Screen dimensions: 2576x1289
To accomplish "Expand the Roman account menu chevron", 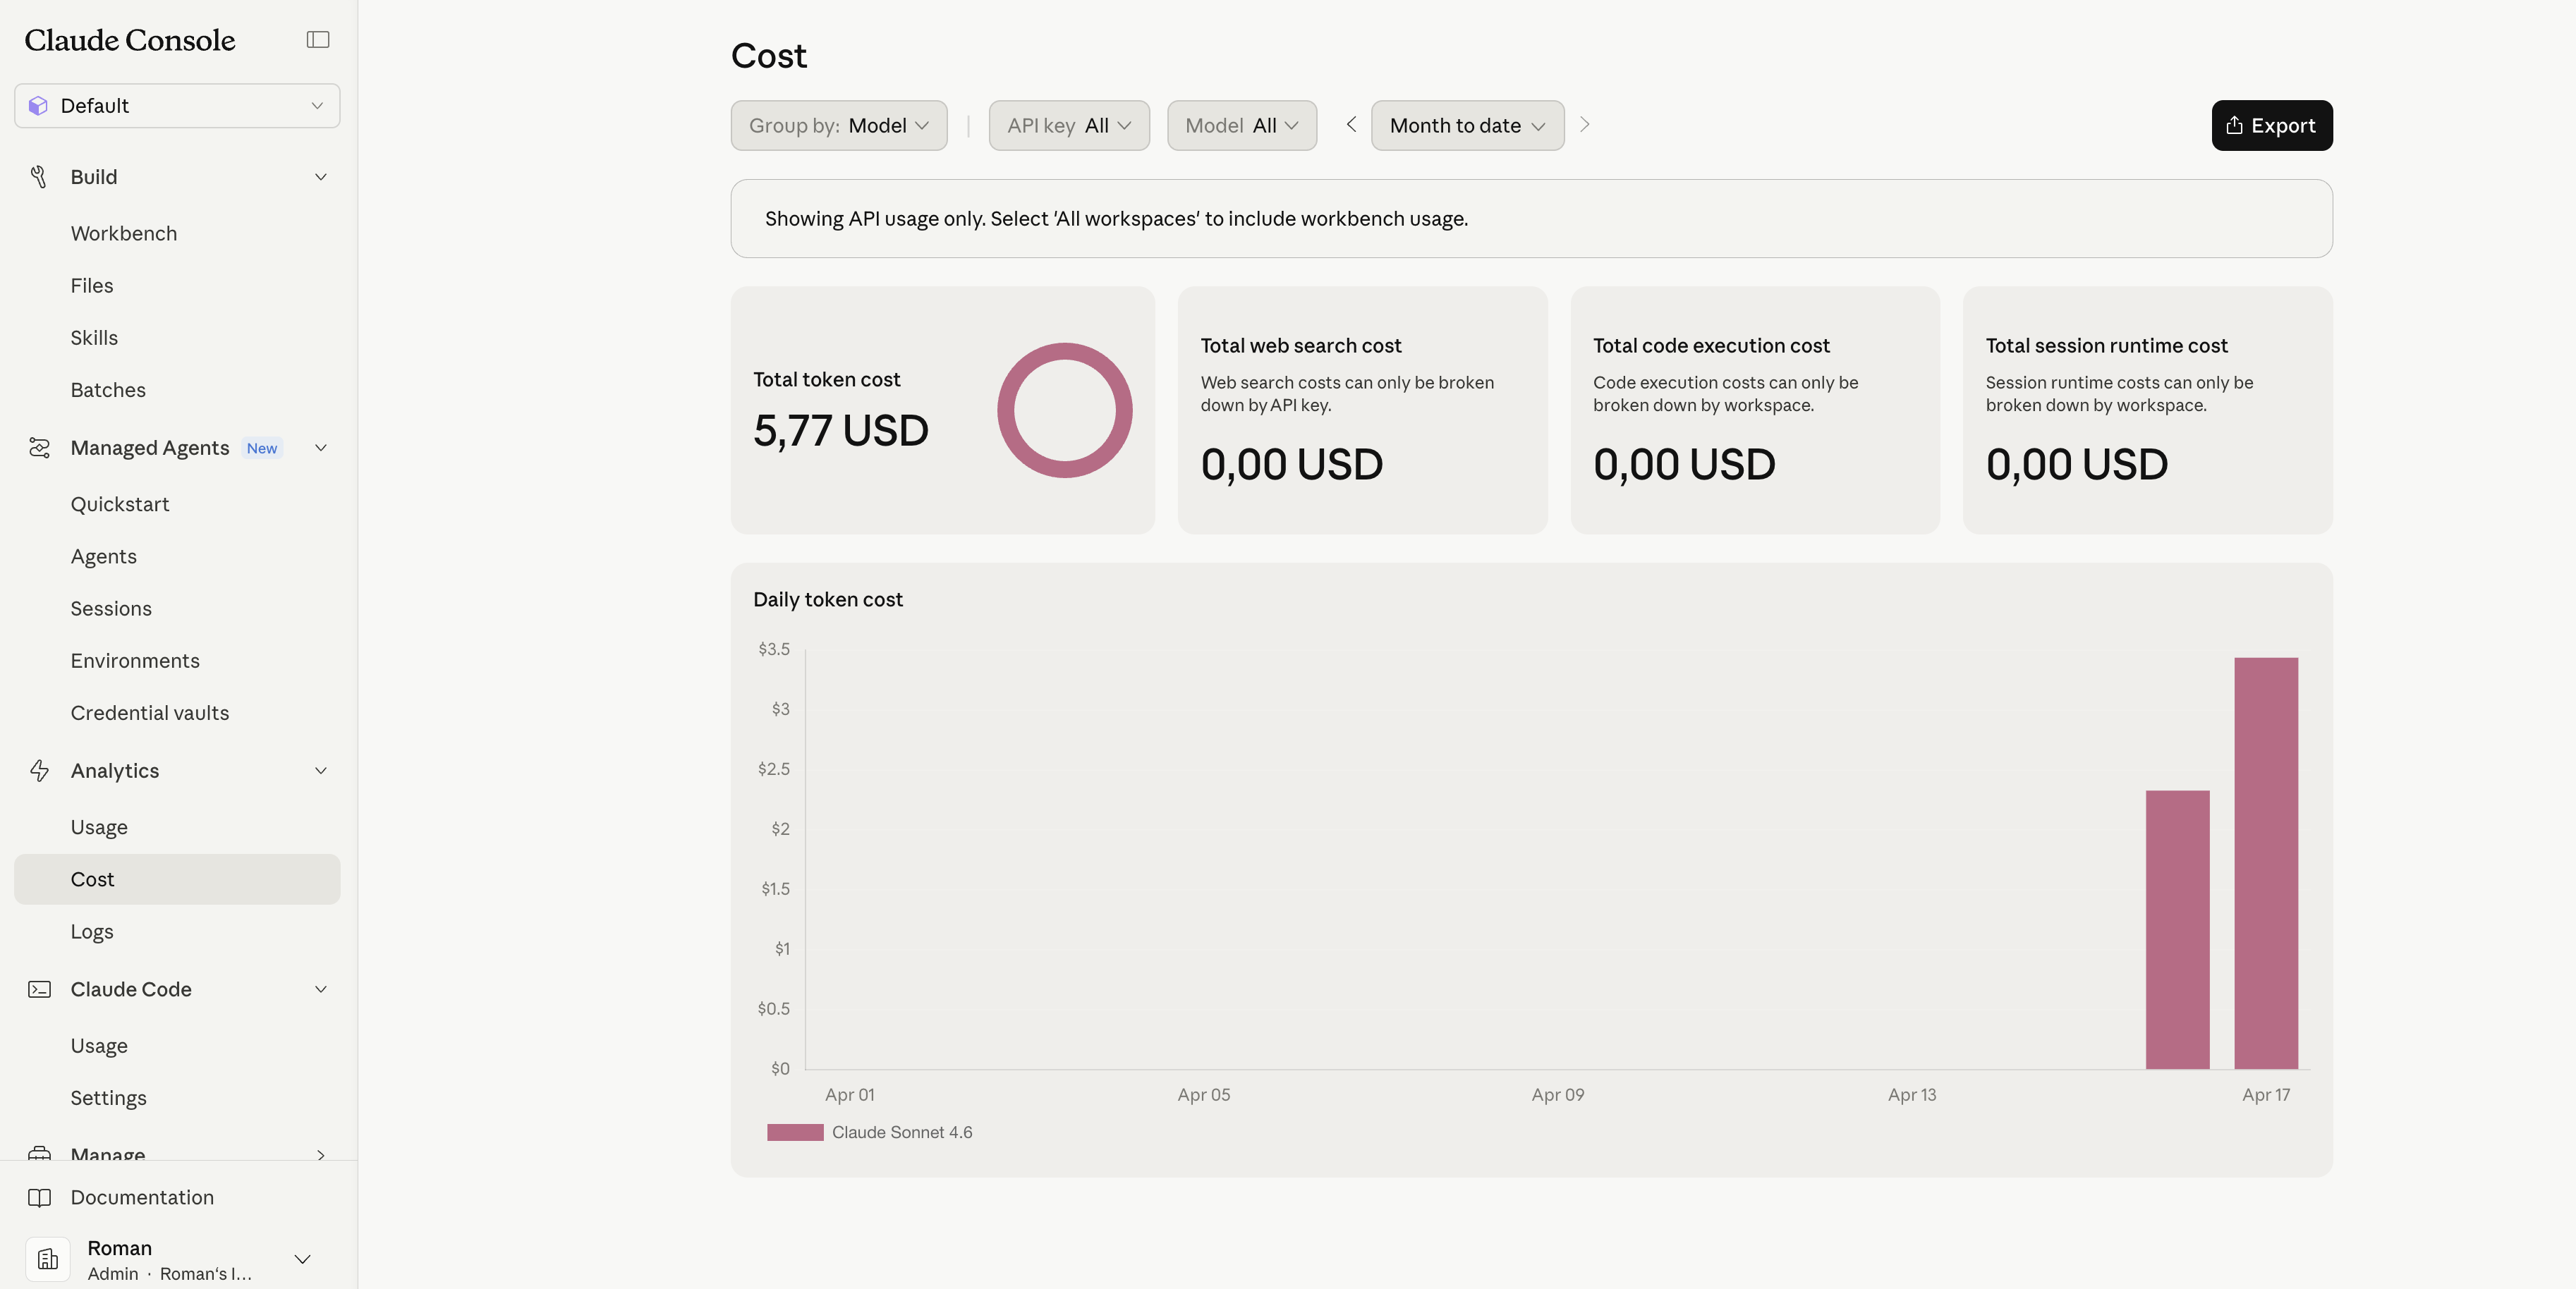I will point(302,1260).
